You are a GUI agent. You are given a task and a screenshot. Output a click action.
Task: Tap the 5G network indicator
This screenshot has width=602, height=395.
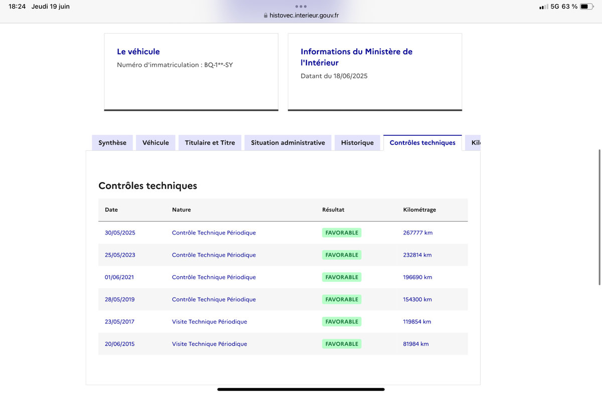coord(555,7)
